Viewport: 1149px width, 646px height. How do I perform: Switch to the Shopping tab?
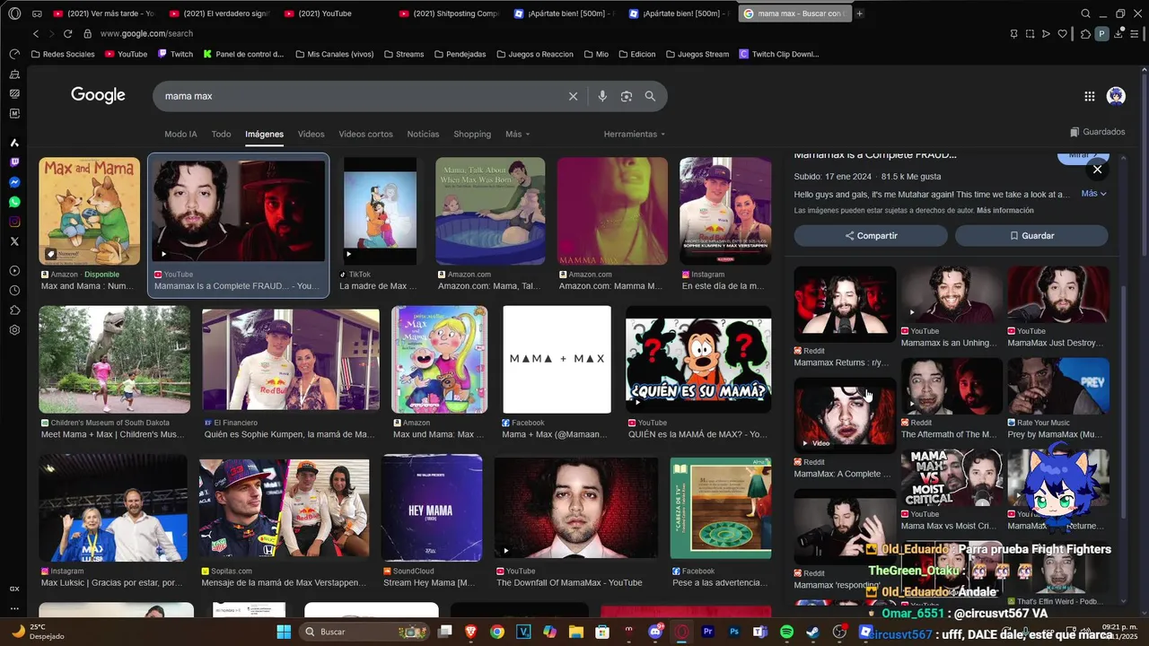click(472, 134)
